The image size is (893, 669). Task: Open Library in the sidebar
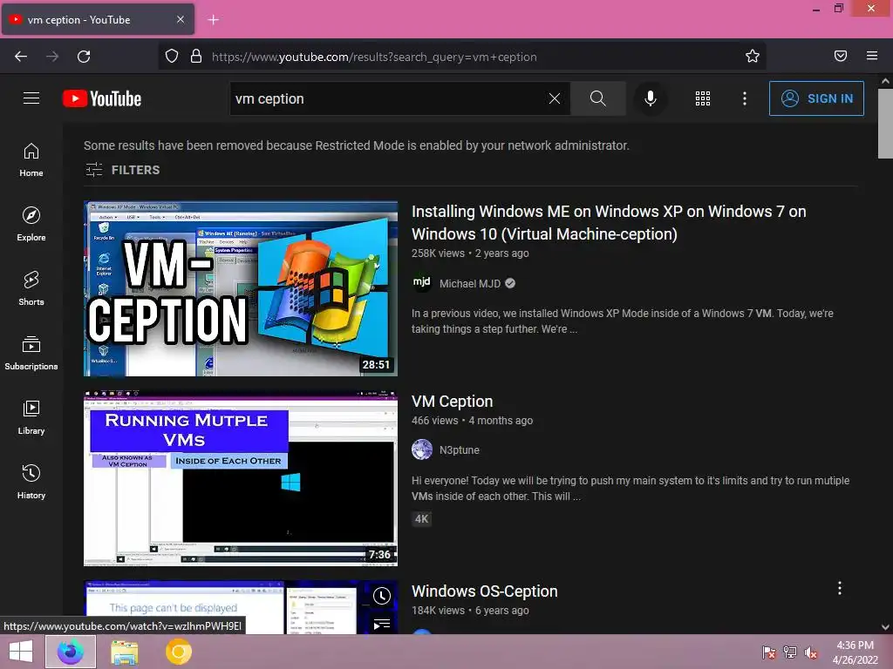pyautogui.click(x=31, y=417)
